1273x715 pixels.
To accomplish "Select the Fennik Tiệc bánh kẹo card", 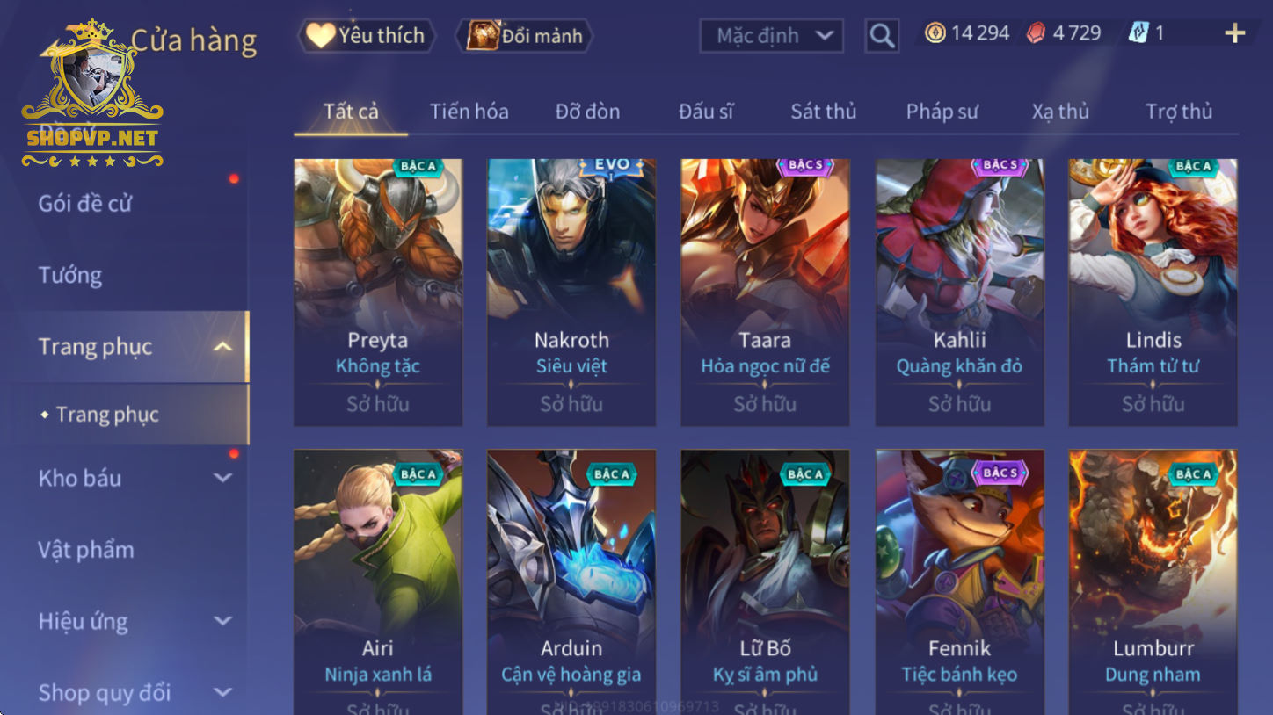I will click(959, 582).
